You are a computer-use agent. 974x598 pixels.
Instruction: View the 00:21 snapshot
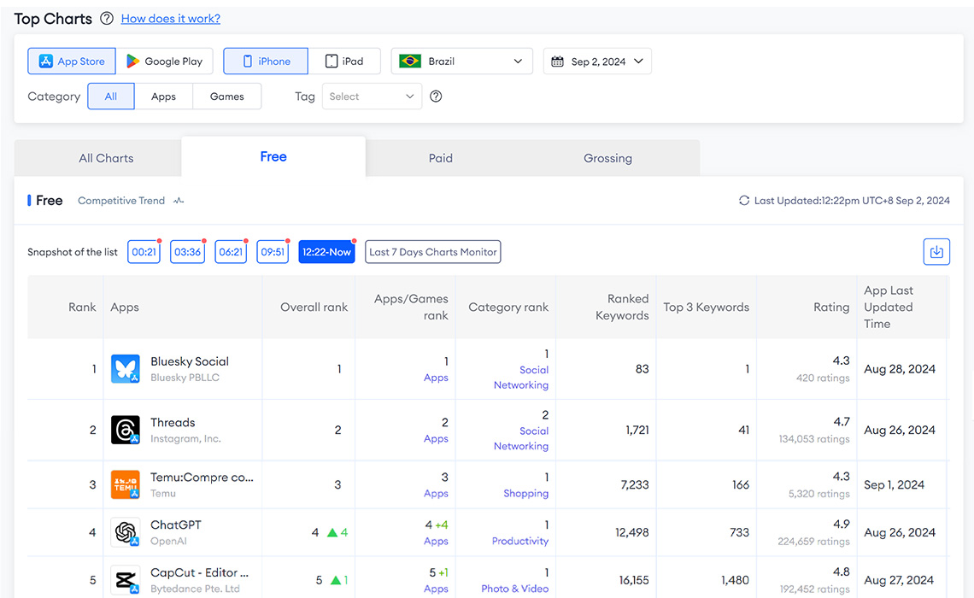(x=144, y=251)
